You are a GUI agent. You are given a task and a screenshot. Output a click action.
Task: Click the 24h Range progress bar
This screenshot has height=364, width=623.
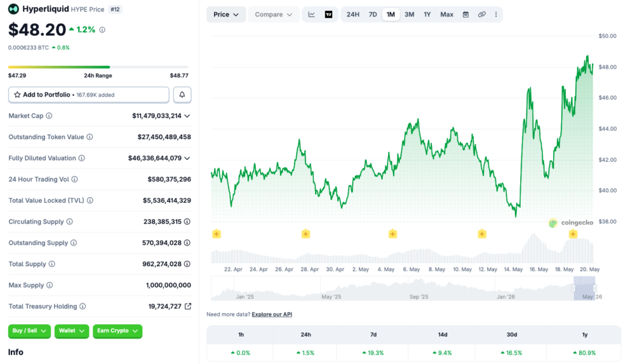point(98,67)
